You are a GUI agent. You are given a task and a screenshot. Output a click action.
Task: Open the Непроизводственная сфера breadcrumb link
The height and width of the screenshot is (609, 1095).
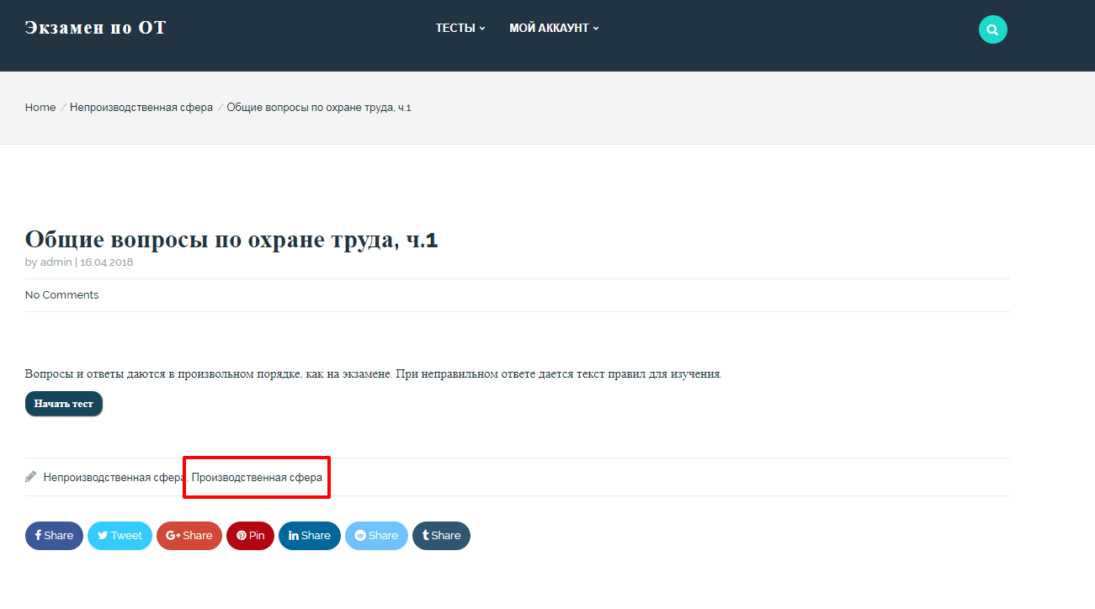tap(141, 108)
